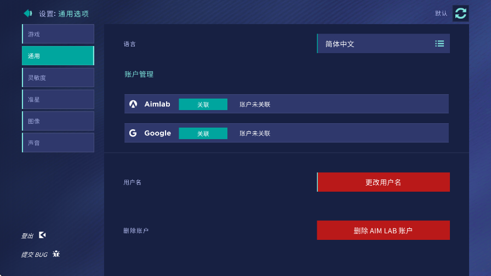491x276 pixels.
Task: Click the 删除 AIM LAB 账户 button
Action: pos(383,231)
